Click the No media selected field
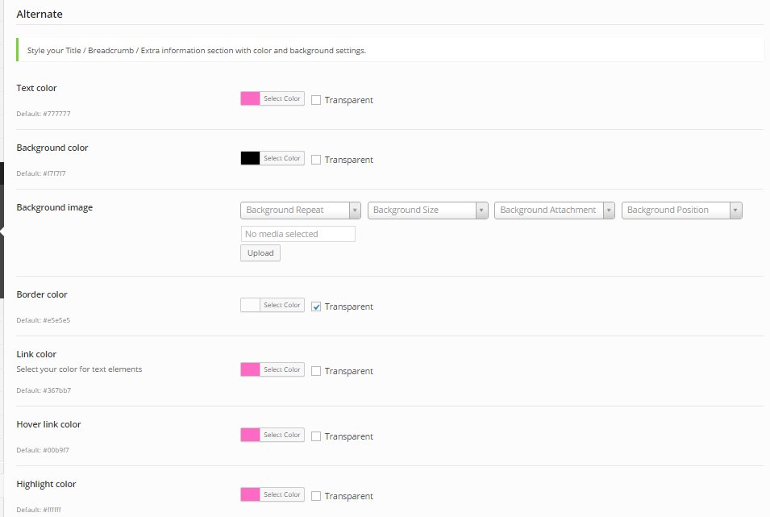 point(298,234)
